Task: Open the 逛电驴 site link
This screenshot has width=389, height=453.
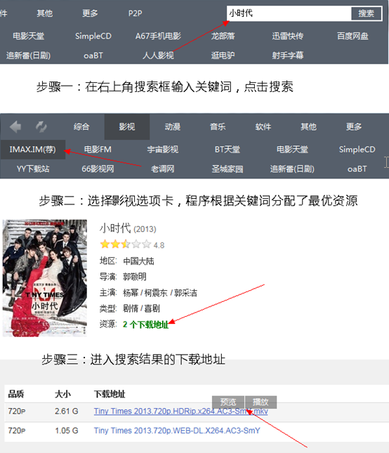Action: (x=223, y=55)
